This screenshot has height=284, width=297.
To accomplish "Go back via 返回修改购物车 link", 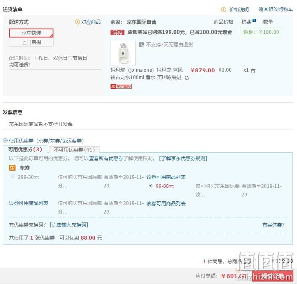I will pyautogui.click(x=276, y=9).
